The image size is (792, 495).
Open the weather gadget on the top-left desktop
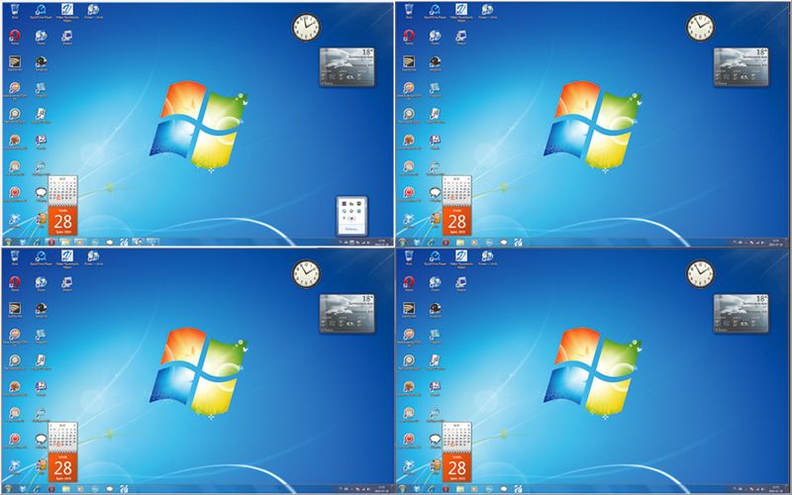(347, 66)
